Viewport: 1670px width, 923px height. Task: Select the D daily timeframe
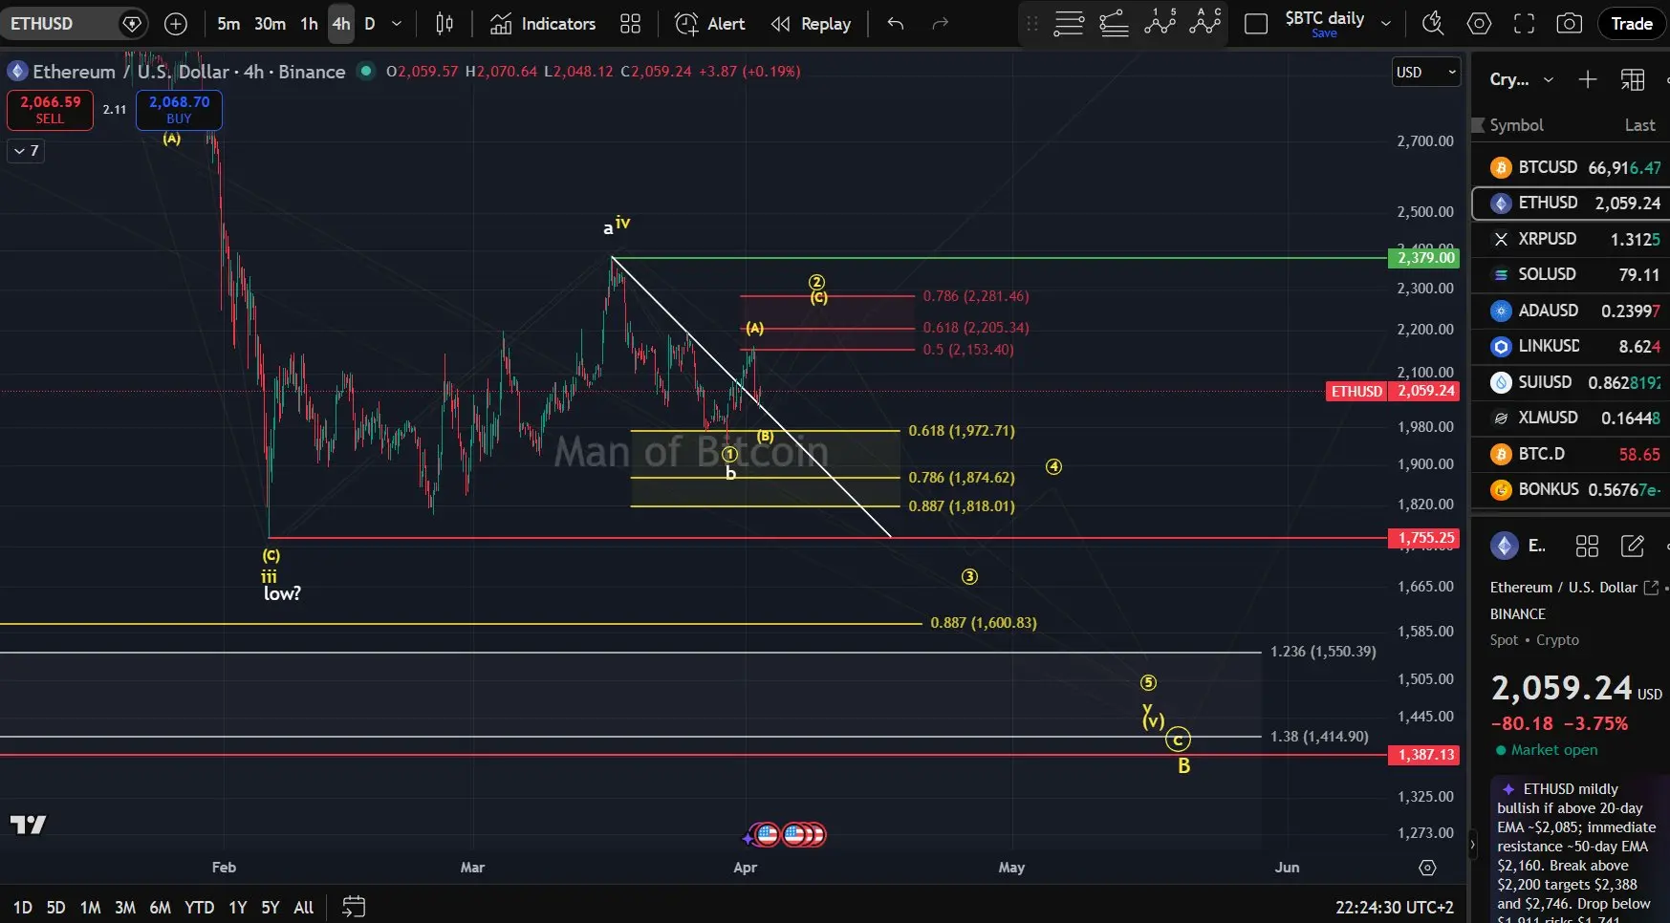click(370, 24)
